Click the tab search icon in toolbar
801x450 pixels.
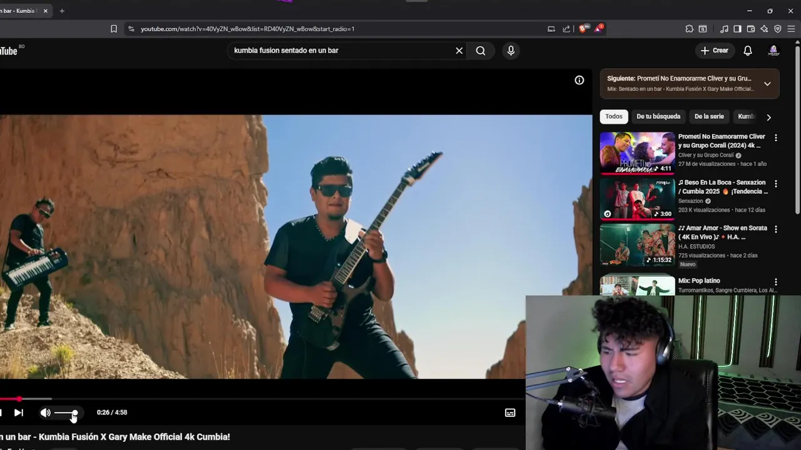click(x=703, y=29)
